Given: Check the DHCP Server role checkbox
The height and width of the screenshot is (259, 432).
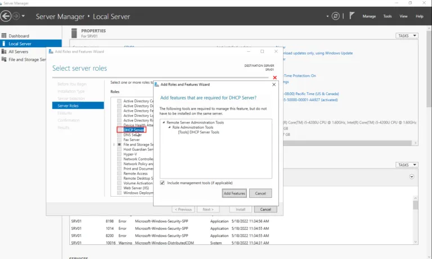Looking at the screenshot, I should pos(119,130).
